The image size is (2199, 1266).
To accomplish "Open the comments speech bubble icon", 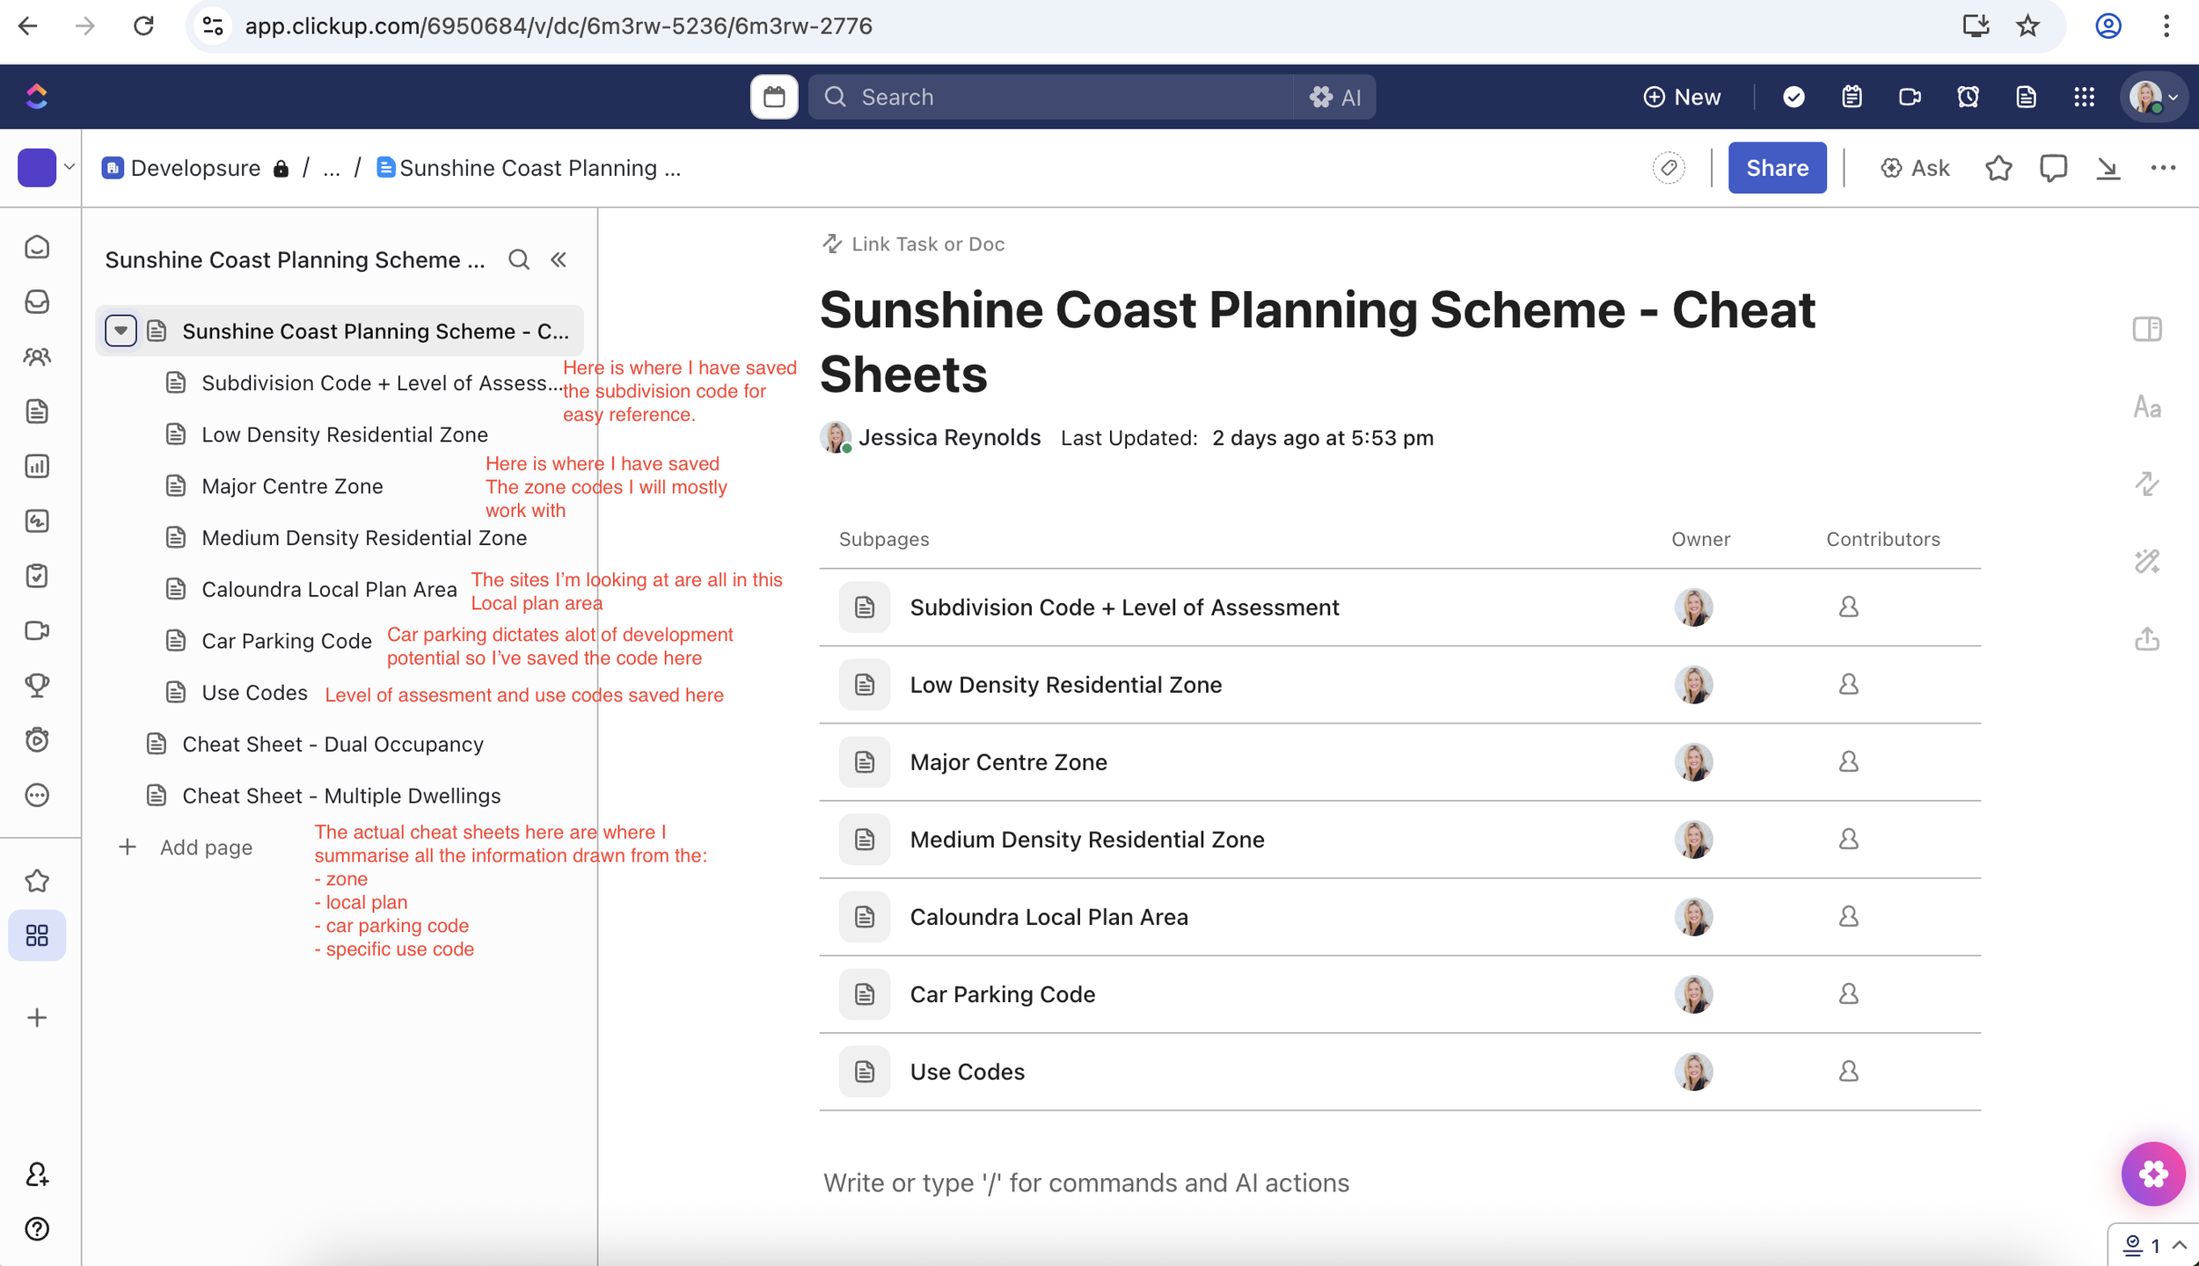I will (x=2053, y=168).
